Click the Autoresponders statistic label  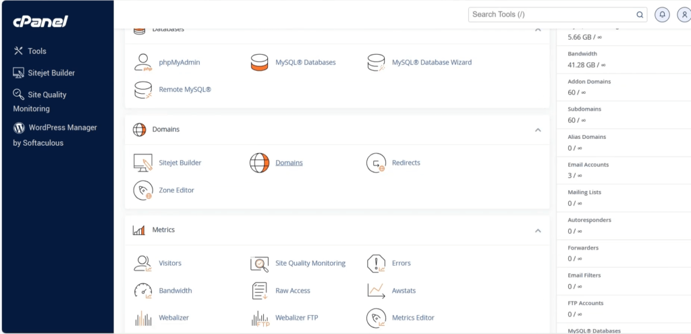point(589,220)
